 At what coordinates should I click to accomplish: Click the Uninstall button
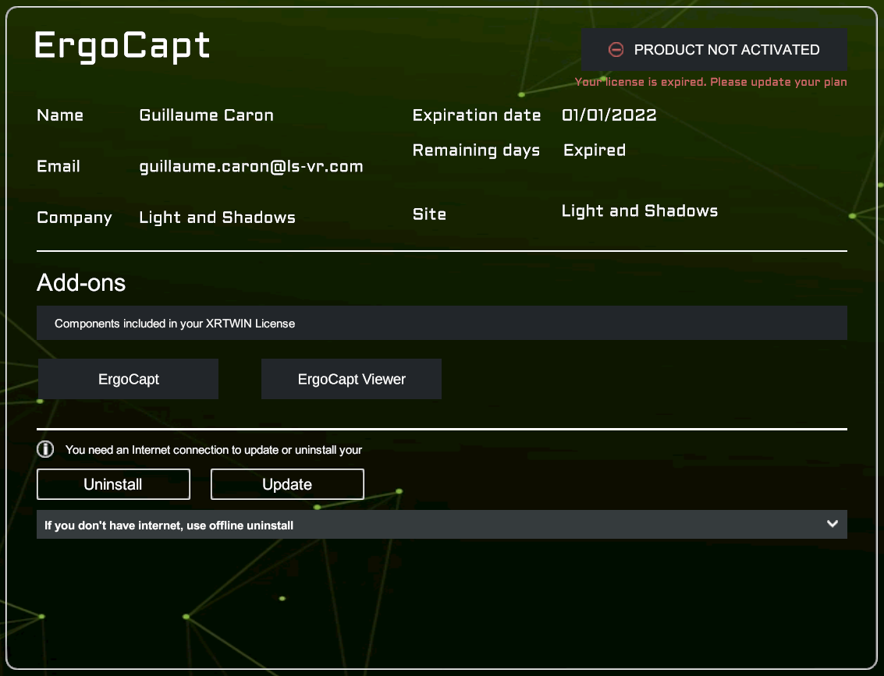click(113, 484)
